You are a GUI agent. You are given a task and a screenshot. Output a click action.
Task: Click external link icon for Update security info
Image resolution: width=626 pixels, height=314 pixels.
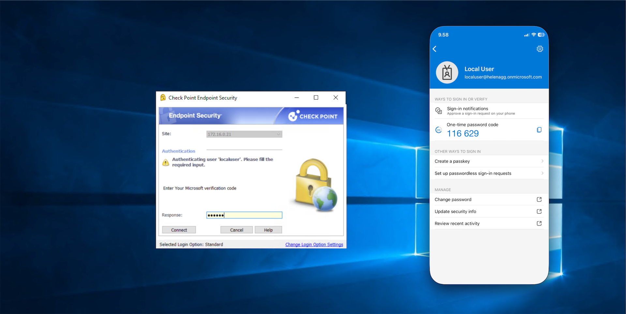[539, 212]
